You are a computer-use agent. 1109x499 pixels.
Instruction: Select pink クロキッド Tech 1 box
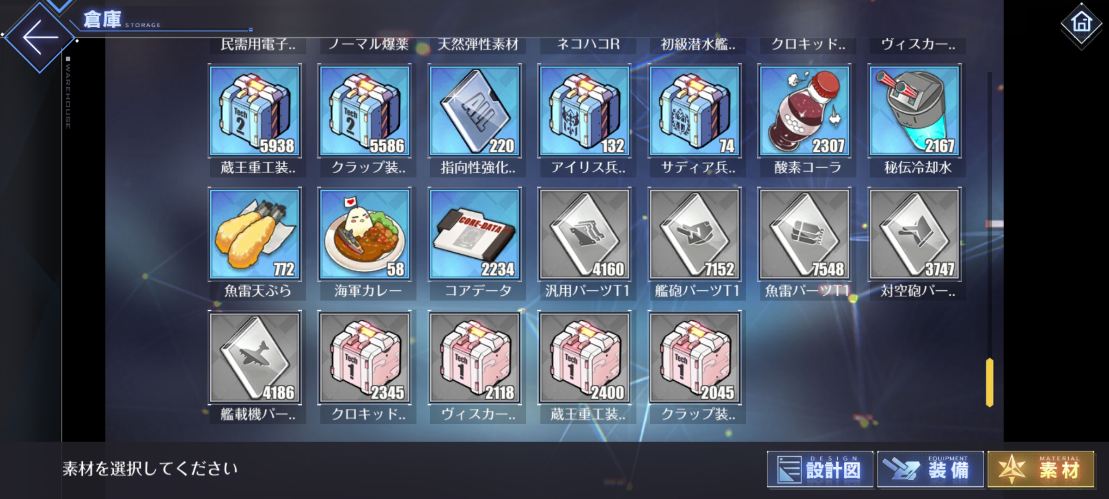pos(365,358)
